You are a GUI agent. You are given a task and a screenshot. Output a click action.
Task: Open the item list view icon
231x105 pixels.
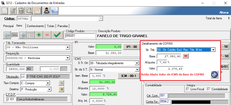point(31,35)
